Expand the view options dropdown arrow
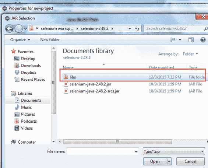208x168 pixels. 180,40
